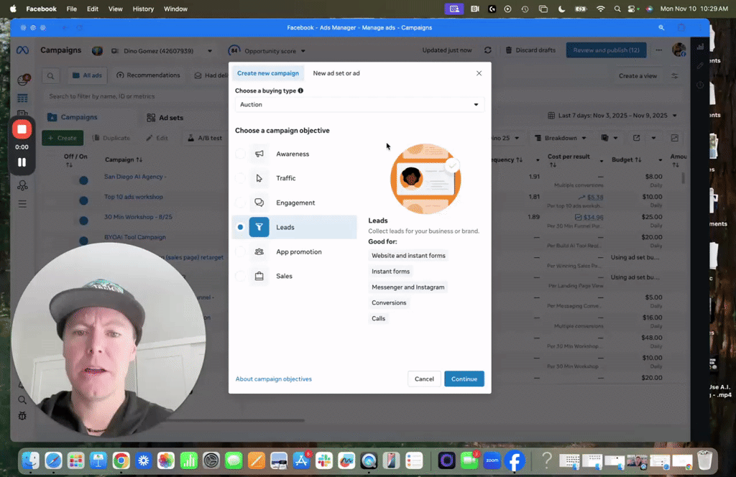The height and width of the screenshot is (477, 736).
Task: Select the Traffic objective radio button
Action: click(240, 178)
